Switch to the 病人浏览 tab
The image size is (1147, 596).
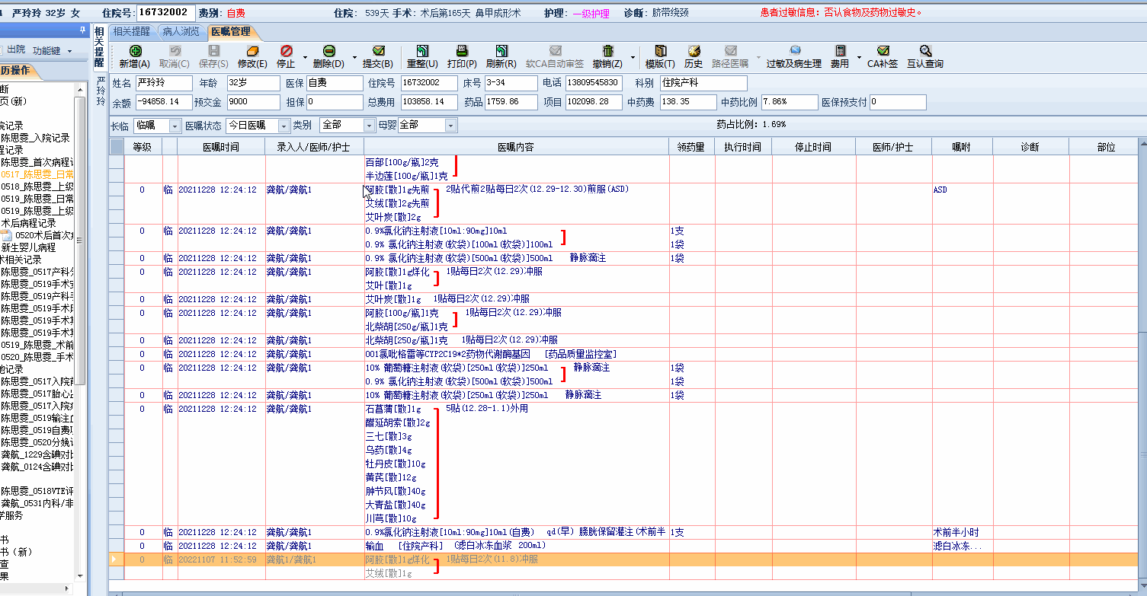181,32
